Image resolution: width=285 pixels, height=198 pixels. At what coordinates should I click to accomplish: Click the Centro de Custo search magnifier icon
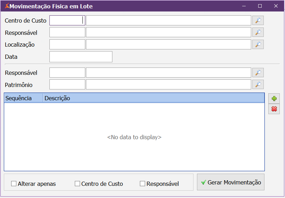(258, 21)
